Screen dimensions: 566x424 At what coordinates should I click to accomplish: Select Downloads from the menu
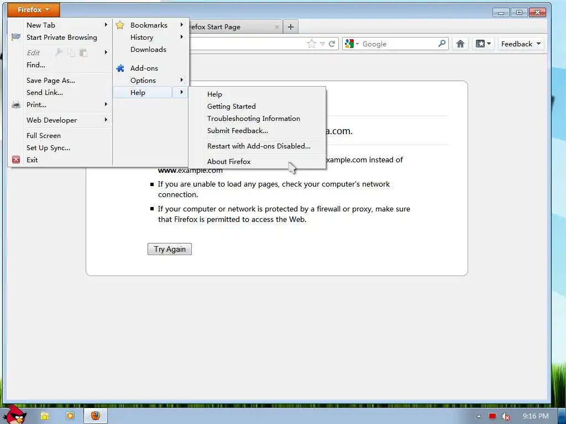click(148, 49)
